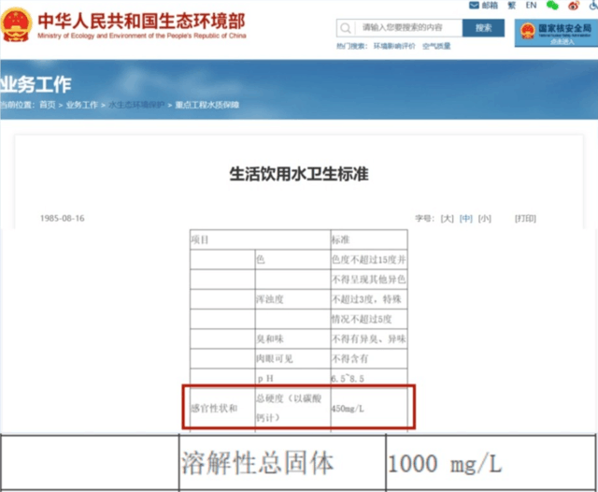Click the 搜索 button
This screenshot has height=492, width=598.
(483, 28)
